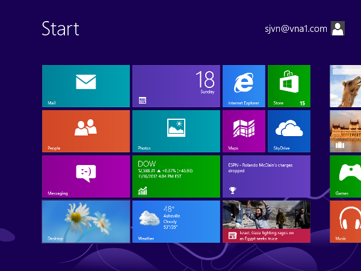Open the ESPN sports tile
The width and height of the screenshot is (361, 271).
point(267,176)
